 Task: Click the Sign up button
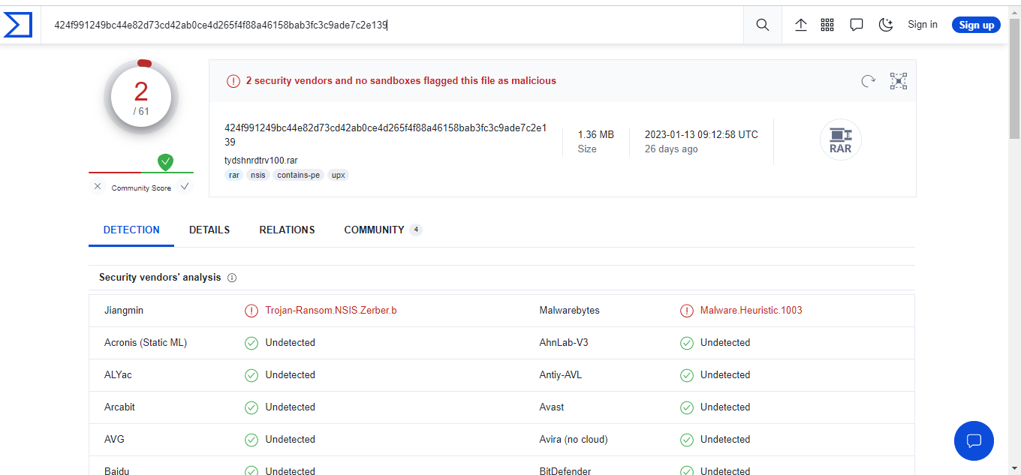coord(977,25)
